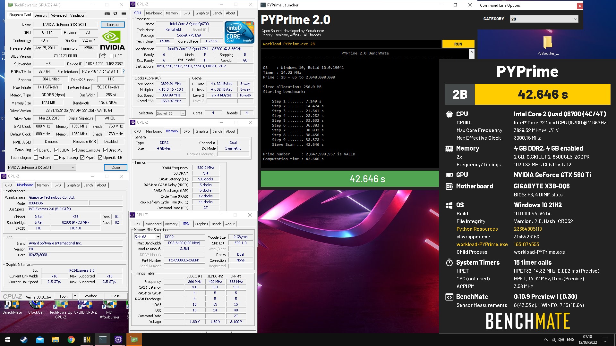Toggle the OpenCL checkbox
This screenshot has height=346, width=616.
(x=36, y=150)
